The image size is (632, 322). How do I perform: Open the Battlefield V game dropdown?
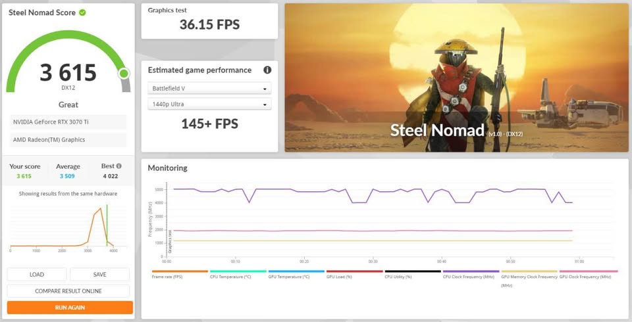pyautogui.click(x=209, y=89)
